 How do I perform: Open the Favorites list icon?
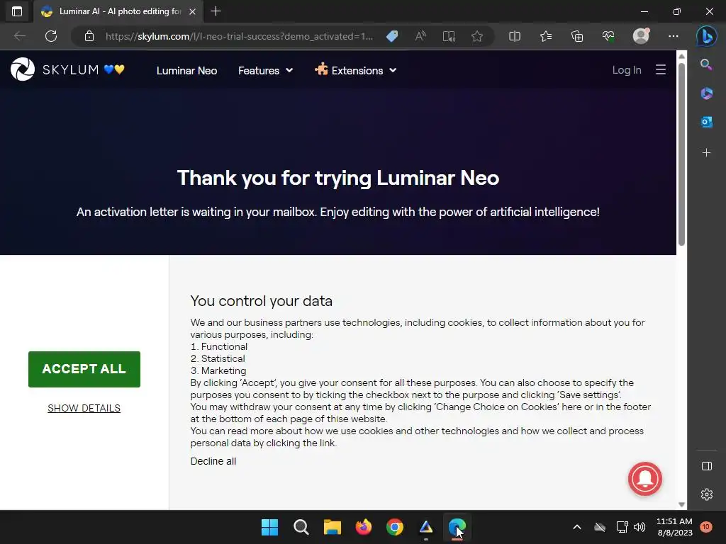click(x=546, y=36)
